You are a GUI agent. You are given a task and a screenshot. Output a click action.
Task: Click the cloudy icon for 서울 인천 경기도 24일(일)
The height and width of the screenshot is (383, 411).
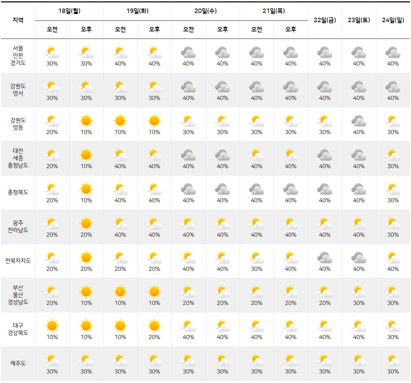(393, 53)
